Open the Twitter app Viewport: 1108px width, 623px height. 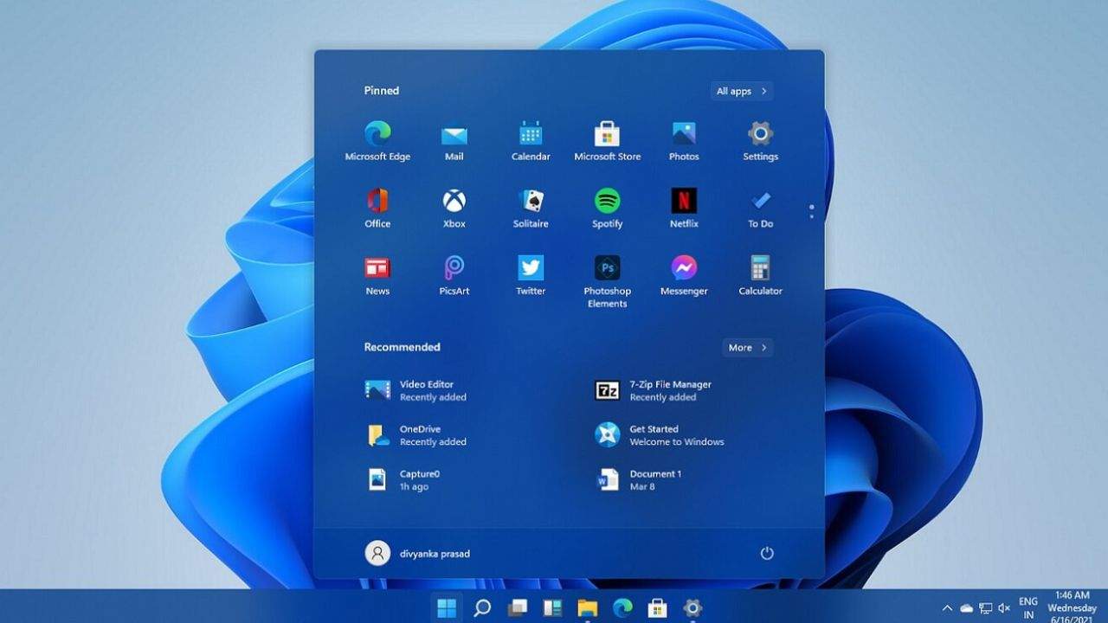click(x=531, y=276)
